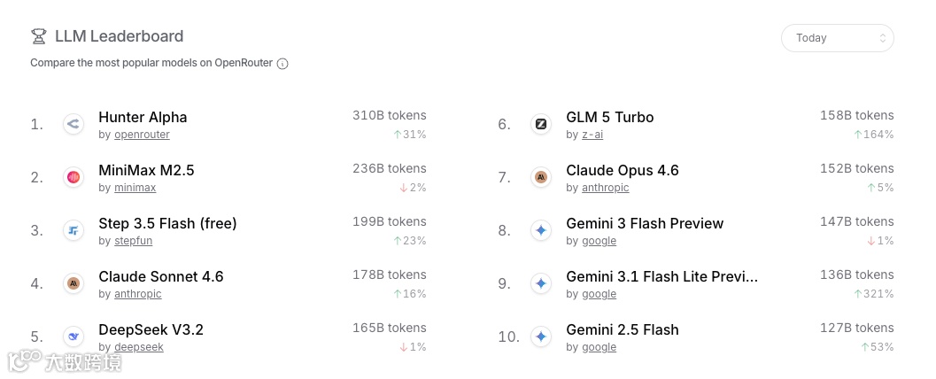This screenshot has height=379, width=936.
Task: Click the Step 3.5 Flash logo icon
Action: (x=73, y=230)
